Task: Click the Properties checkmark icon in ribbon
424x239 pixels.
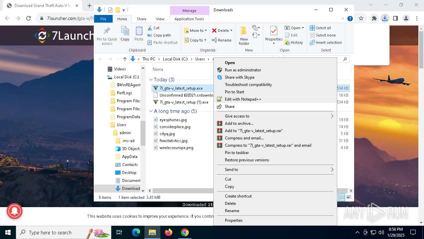Action: [274, 31]
